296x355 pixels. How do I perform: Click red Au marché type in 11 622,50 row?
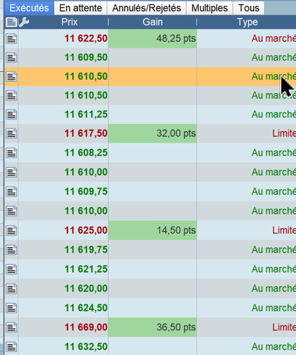point(274,38)
